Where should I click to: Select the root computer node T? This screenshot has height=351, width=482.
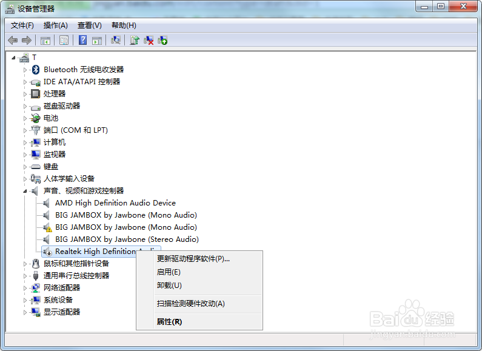coord(34,58)
